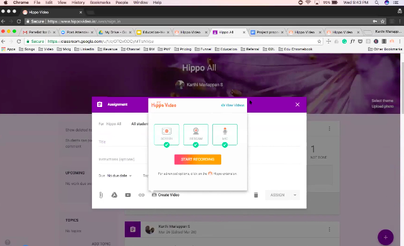Bookmark hippovideo.io page in back window
This screenshot has height=246, width=404.
[383, 21]
